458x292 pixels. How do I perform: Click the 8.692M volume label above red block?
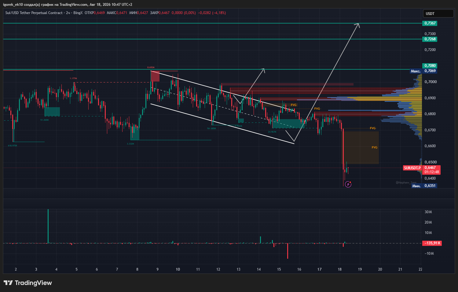pyautogui.click(x=151, y=68)
